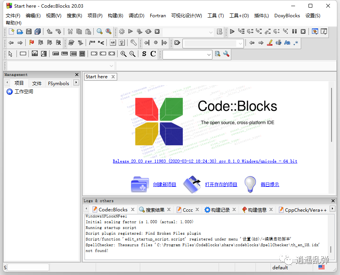Screen dimensions: 340x275
Task: Click the Save All files icon
Action: [37, 32]
